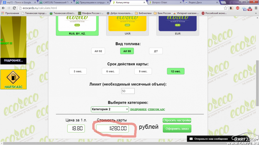Open Интернет-магазин bookmark
The width and height of the screenshot is (259, 145).
186,13
